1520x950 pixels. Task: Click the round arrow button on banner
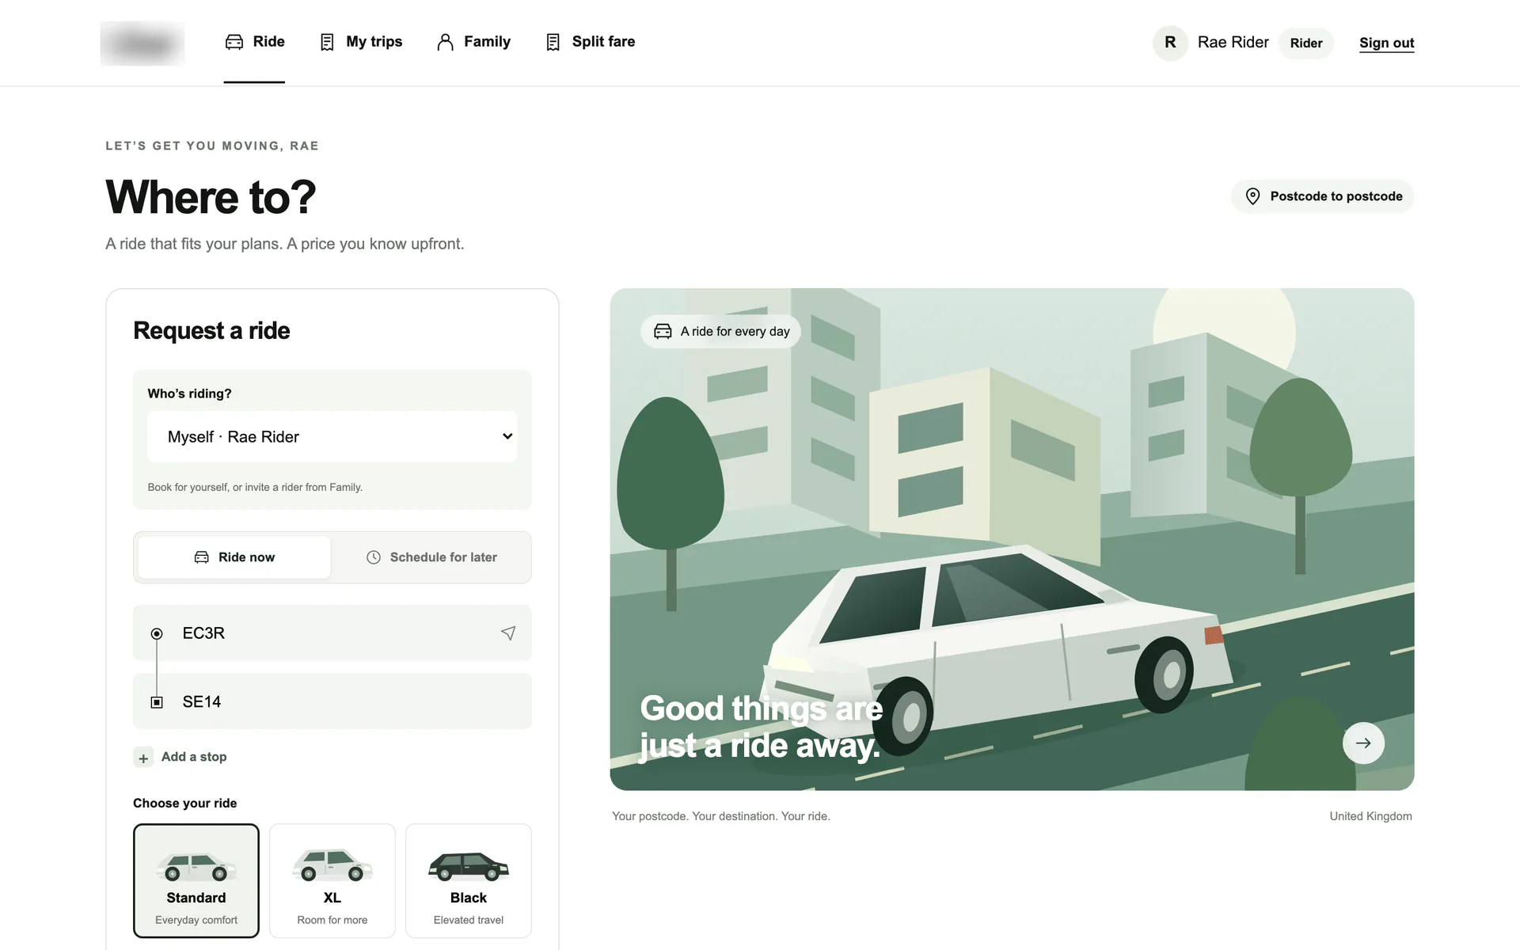(x=1363, y=743)
